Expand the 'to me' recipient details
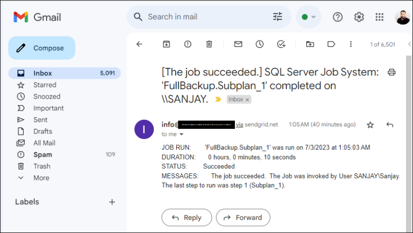 coord(182,134)
